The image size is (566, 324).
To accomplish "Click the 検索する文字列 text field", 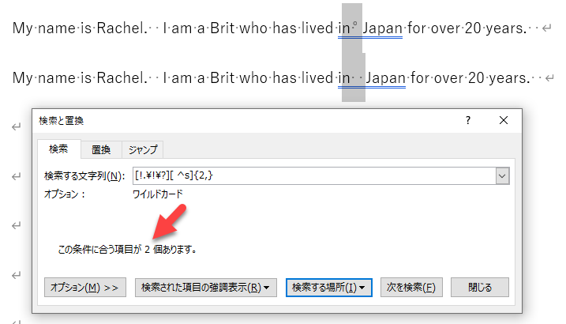I will click(313, 176).
